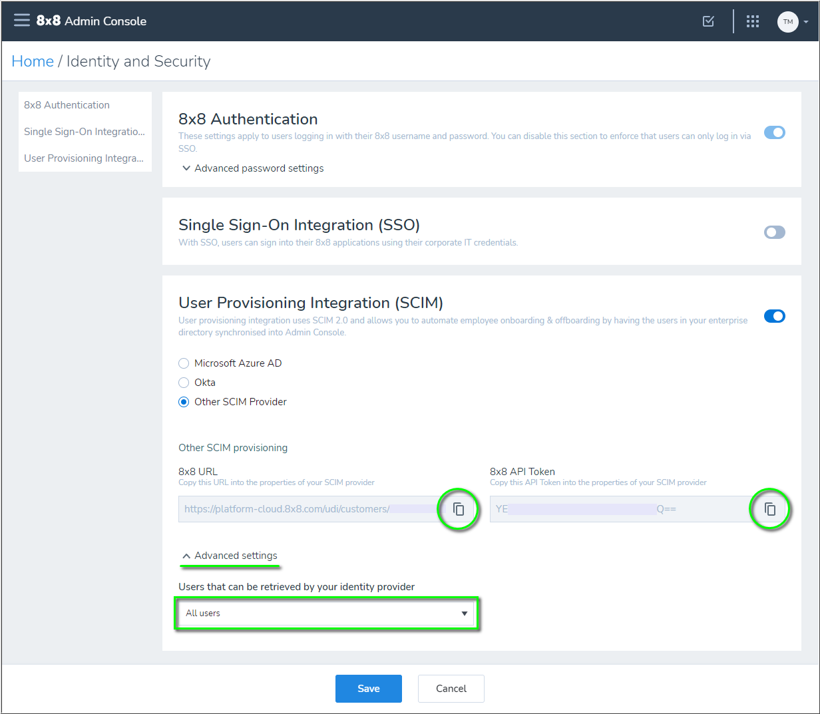Select the Microsoft Azure AD radio option
Viewport: 820px width, 714px height.
pyautogui.click(x=184, y=363)
